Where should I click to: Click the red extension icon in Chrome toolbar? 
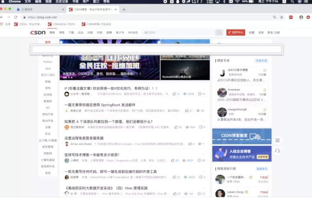click(x=291, y=17)
